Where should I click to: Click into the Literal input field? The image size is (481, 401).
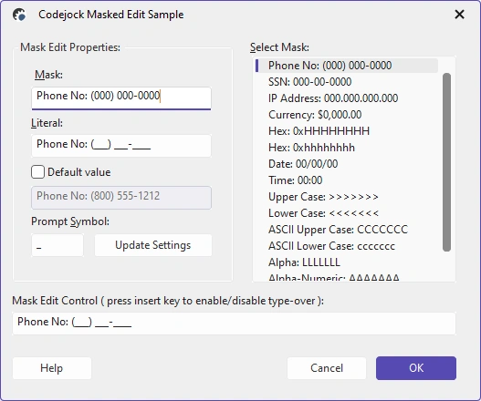coord(121,146)
